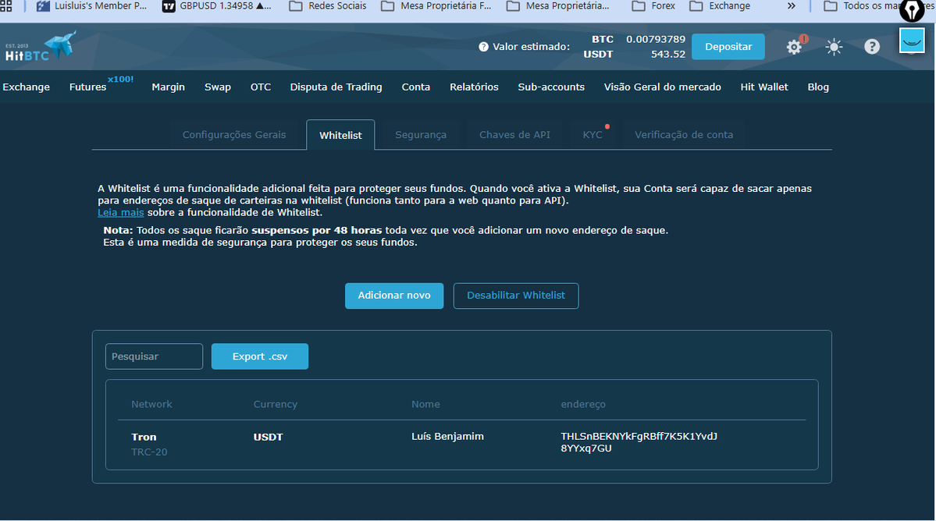Viewport: 936px width, 521px height.
Task: Click the Nome column header
Action: coord(425,404)
